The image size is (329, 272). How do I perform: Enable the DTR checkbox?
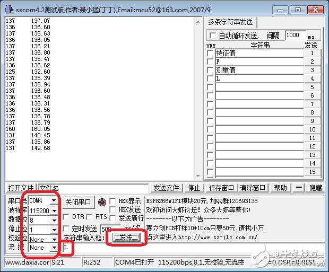[66, 217]
